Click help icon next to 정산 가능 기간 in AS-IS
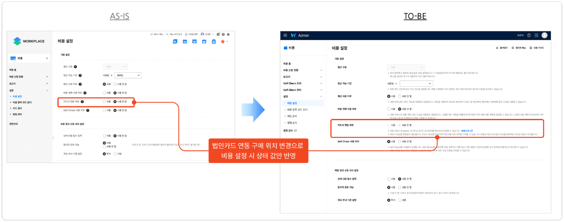This screenshot has width=564, height=222. [x=80, y=75]
